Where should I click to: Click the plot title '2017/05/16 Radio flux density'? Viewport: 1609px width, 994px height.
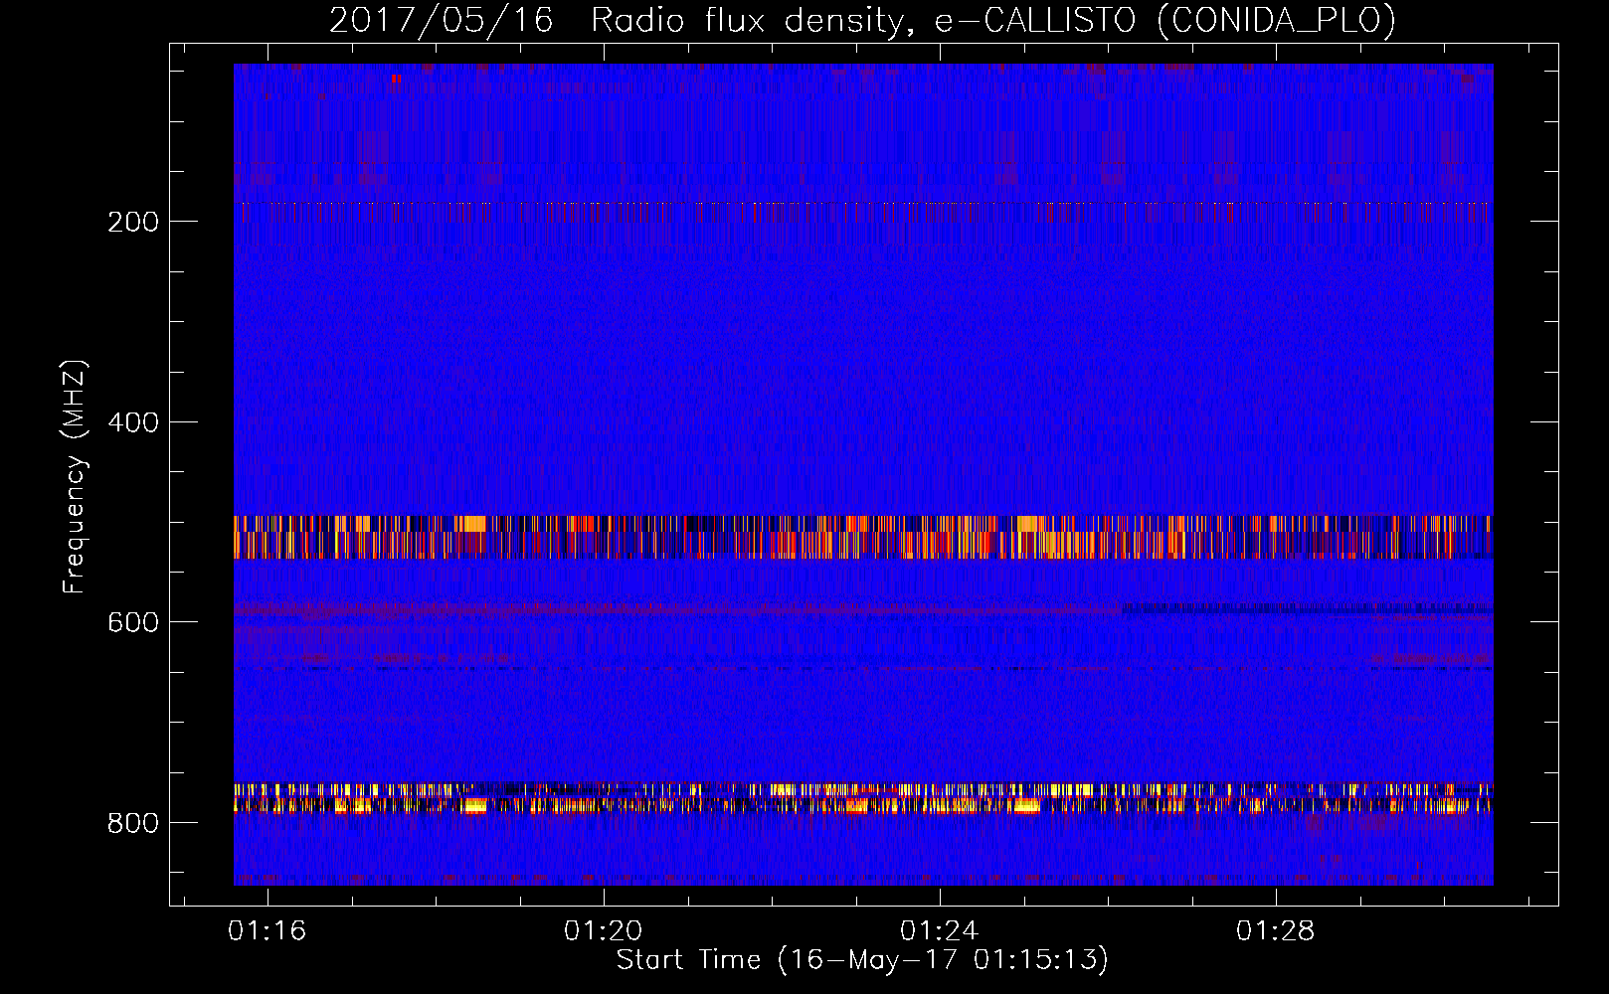863,22
